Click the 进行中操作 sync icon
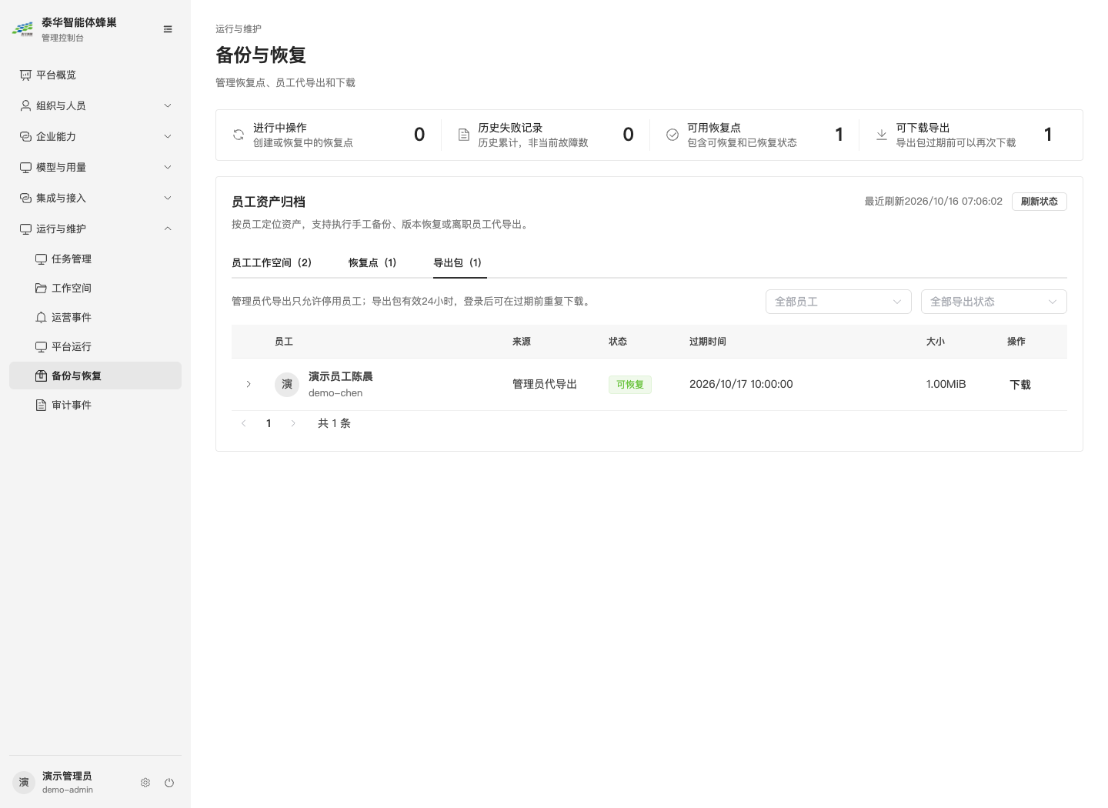1108x808 pixels. tap(239, 135)
